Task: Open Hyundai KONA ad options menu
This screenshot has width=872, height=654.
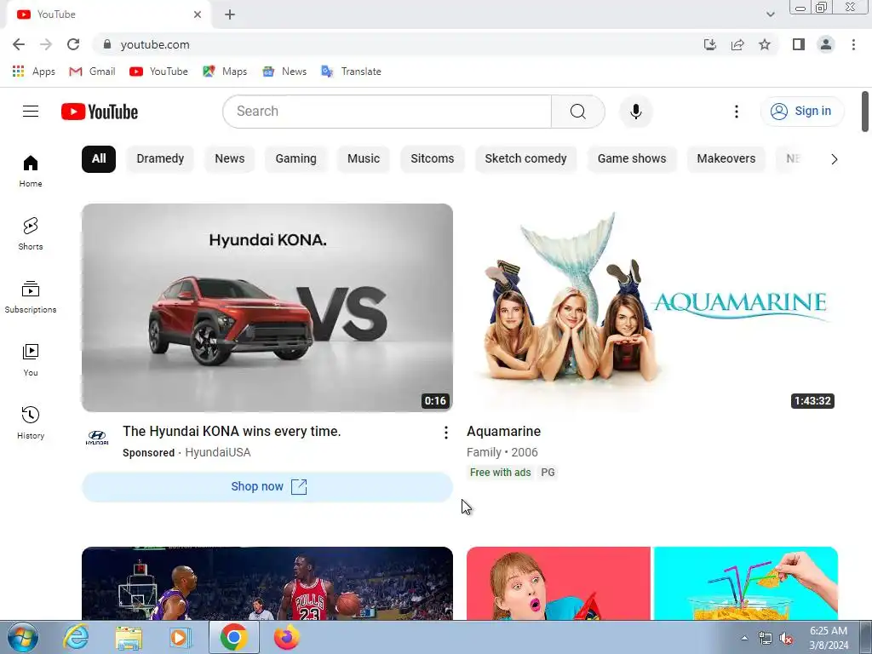Action: pos(445,433)
